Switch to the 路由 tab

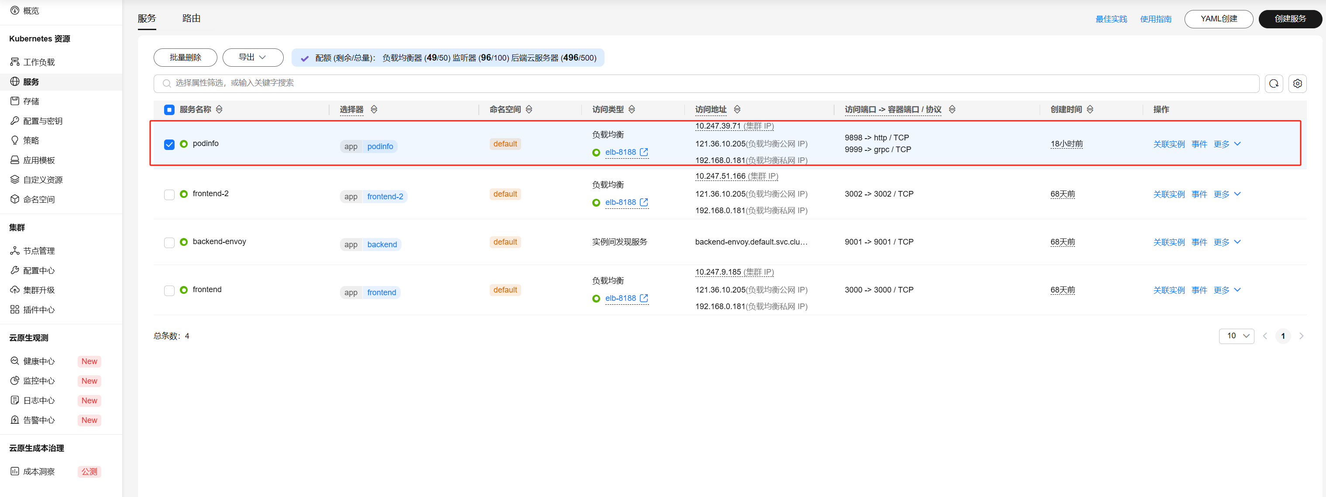[191, 18]
